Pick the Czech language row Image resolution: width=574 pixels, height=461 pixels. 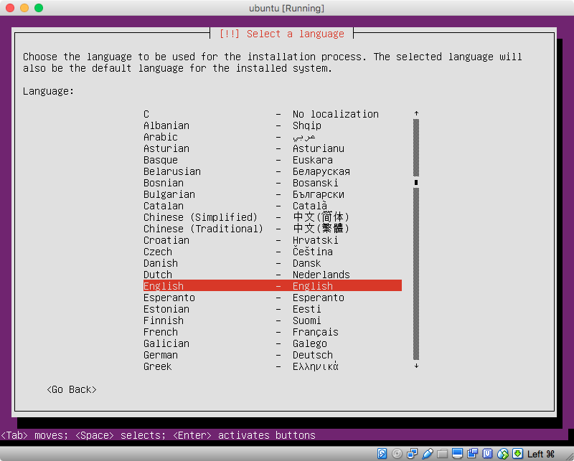(x=273, y=252)
